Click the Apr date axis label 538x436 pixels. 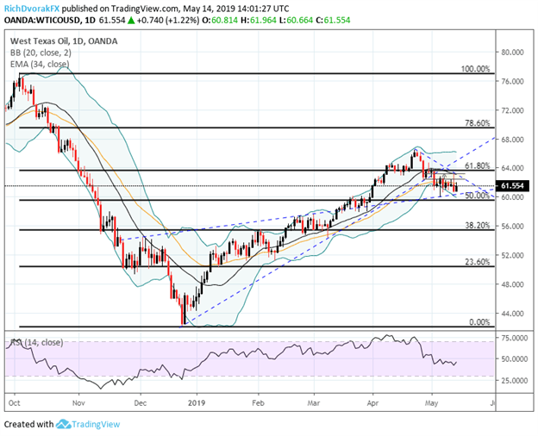(372, 402)
